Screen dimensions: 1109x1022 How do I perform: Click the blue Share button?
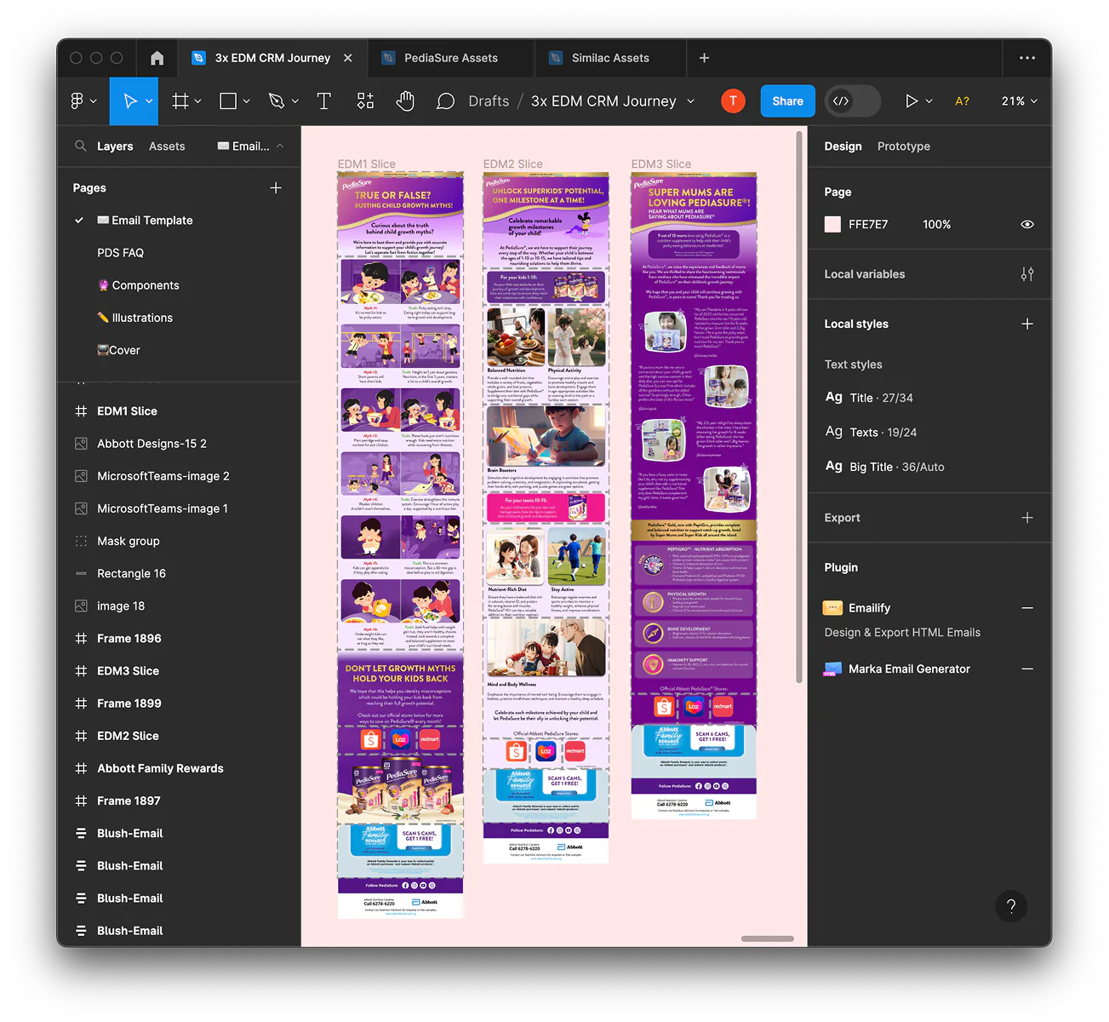[787, 100]
